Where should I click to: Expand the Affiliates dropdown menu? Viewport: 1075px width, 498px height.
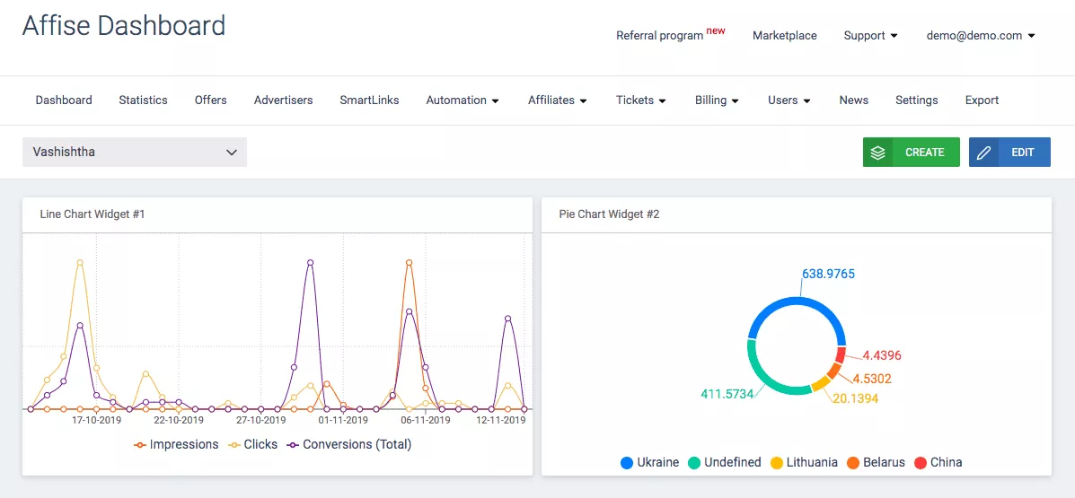point(557,100)
